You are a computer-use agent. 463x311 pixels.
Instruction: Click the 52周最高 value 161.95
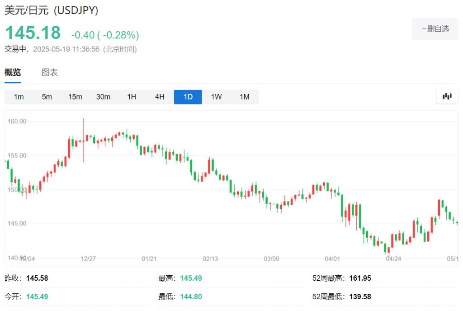[x=360, y=278]
